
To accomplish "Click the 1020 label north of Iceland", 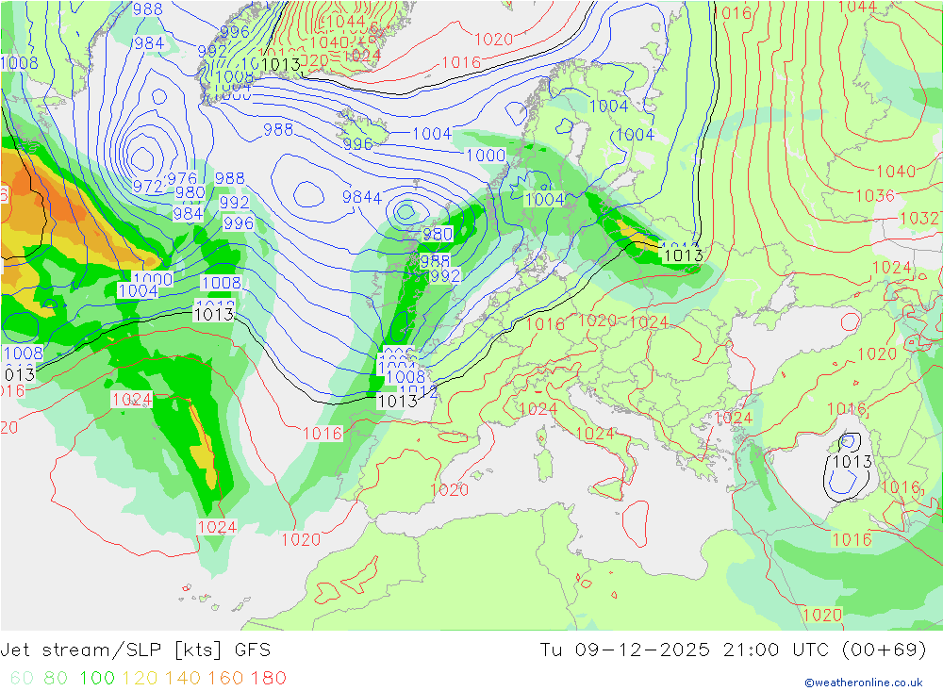I will pyautogui.click(x=494, y=40).
